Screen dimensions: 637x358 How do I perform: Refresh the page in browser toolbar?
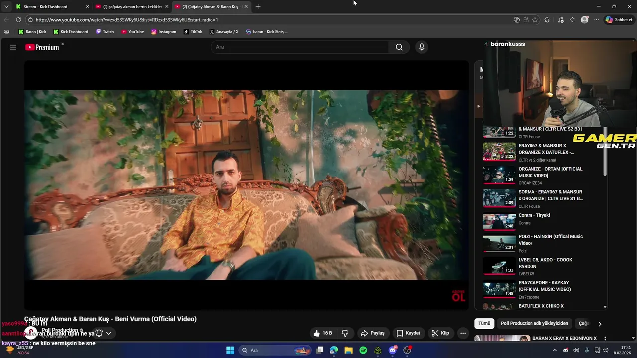pos(18,20)
